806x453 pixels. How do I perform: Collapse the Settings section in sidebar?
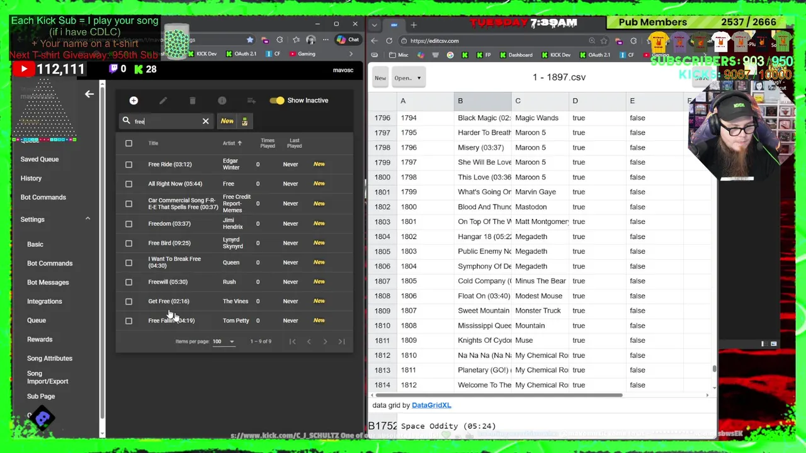88,219
